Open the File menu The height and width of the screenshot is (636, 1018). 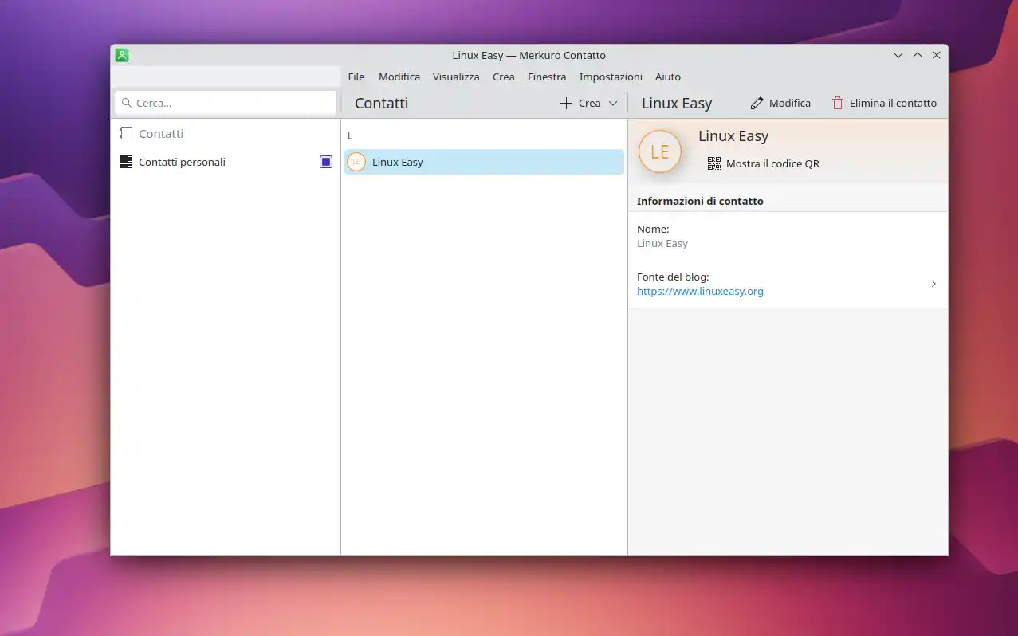pos(356,77)
